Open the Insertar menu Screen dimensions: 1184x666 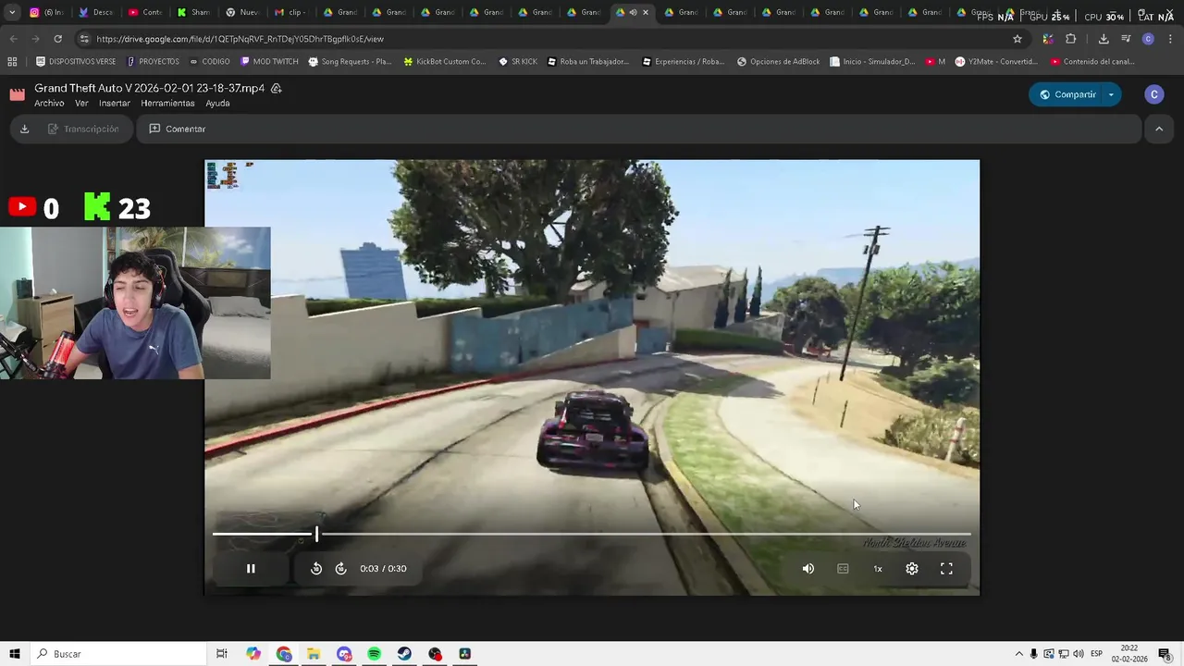(x=115, y=104)
